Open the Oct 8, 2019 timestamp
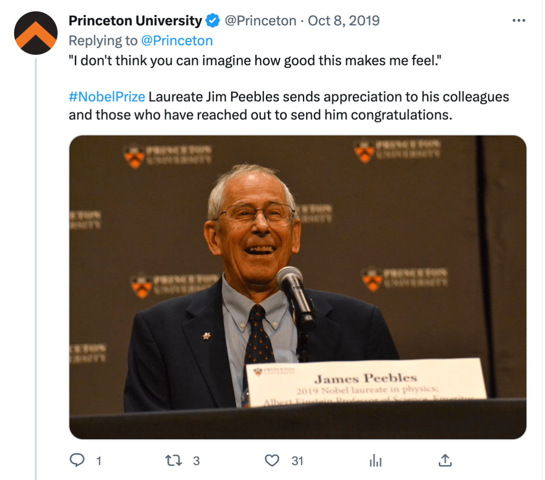Screen dimensions: 545x480 pyautogui.click(x=343, y=21)
